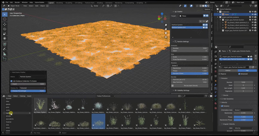Open the Follow Preferences dropdown

(106, 96)
